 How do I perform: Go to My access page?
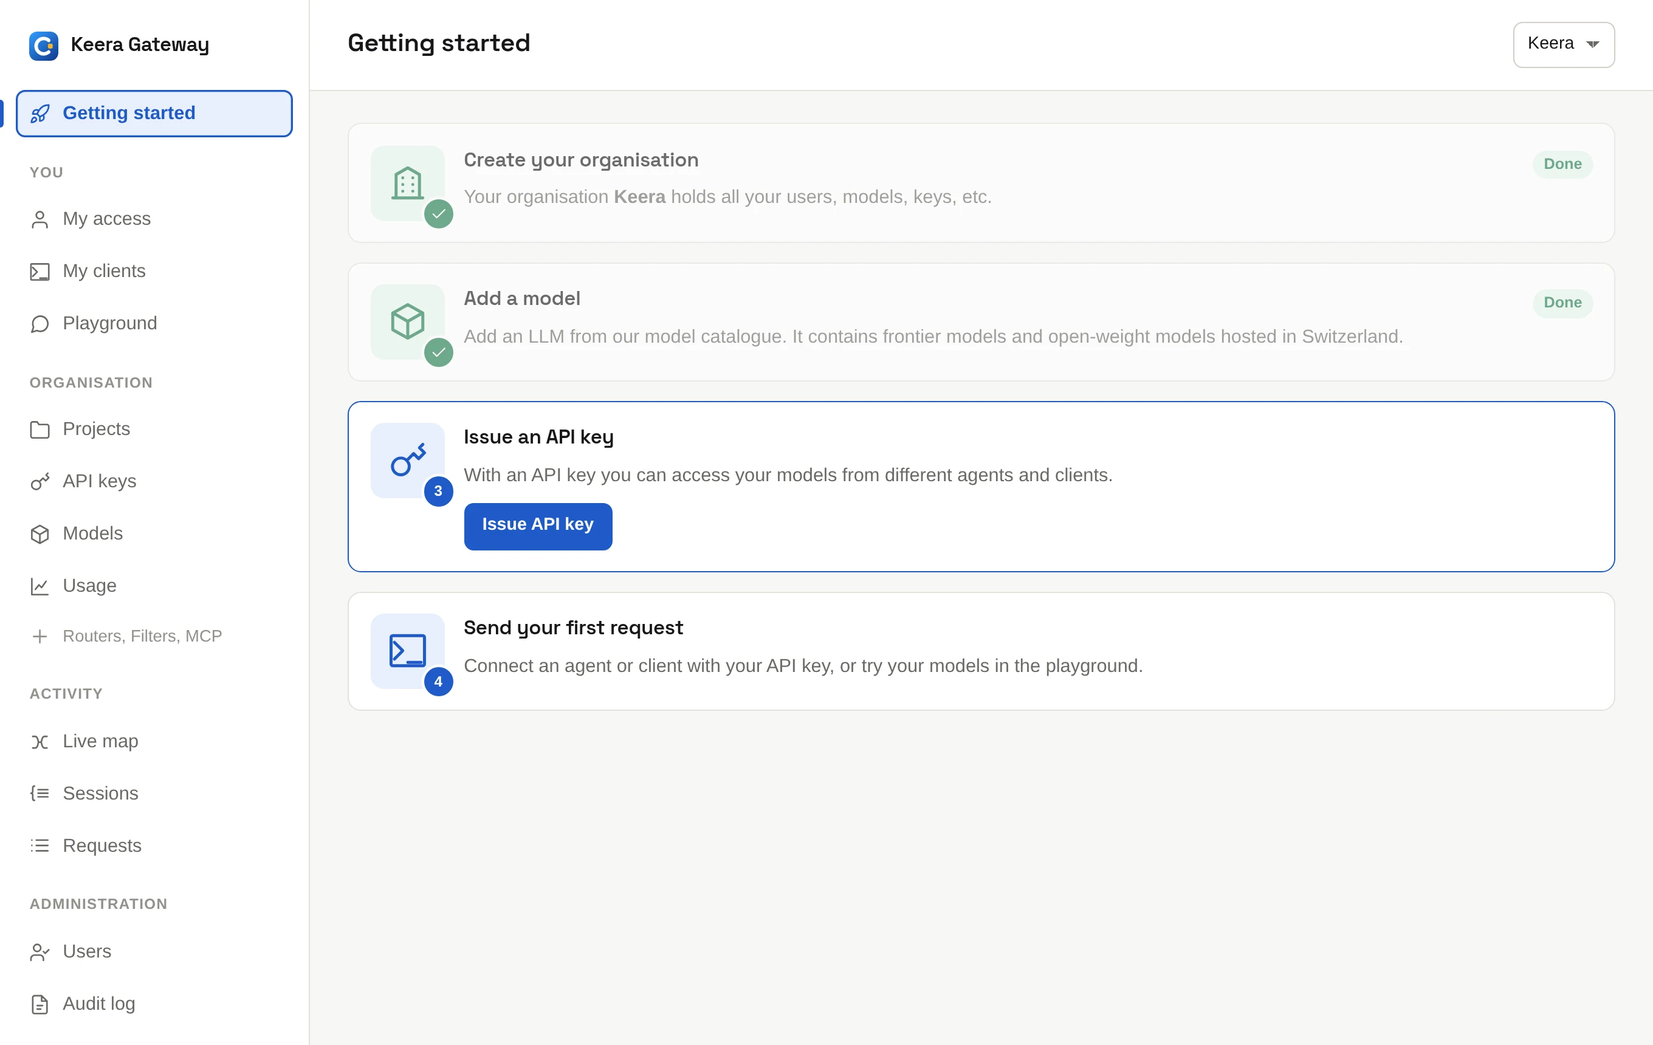(x=154, y=219)
